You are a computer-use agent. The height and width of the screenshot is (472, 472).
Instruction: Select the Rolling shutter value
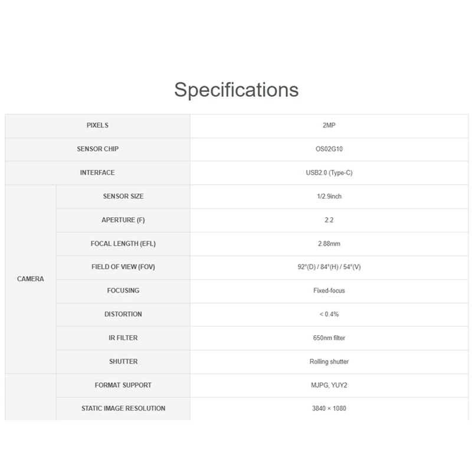(329, 362)
